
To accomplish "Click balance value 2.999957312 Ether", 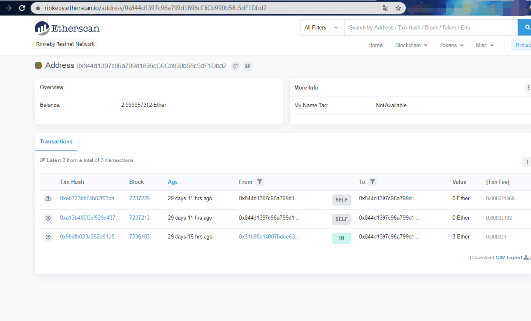I will (x=144, y=105).
